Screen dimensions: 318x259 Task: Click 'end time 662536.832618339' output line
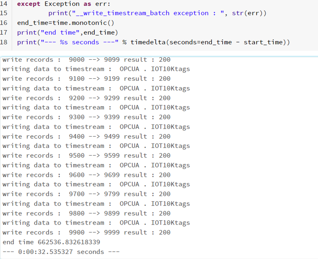[x=51, y=242]
